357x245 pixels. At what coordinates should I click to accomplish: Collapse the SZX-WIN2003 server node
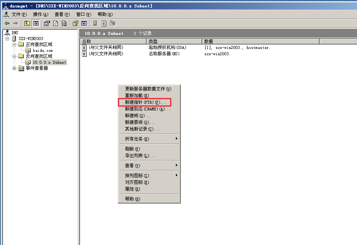[7, 39]
